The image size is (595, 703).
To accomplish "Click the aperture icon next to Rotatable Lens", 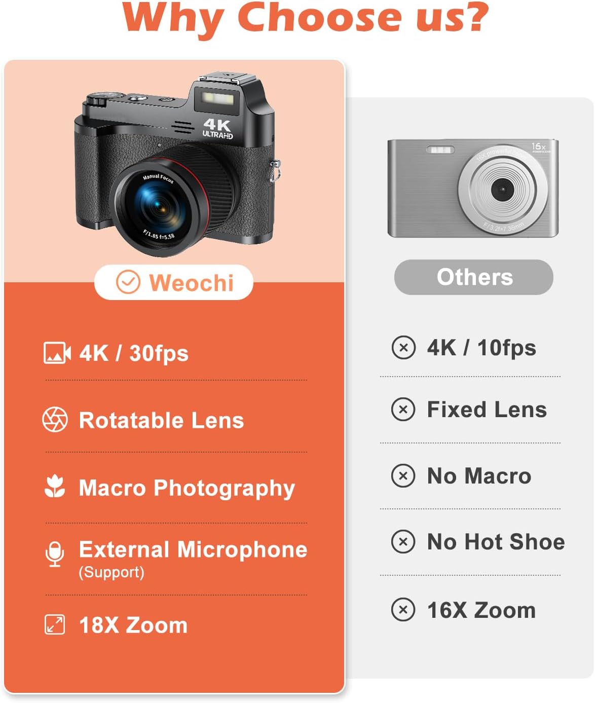I will [55, 419].
